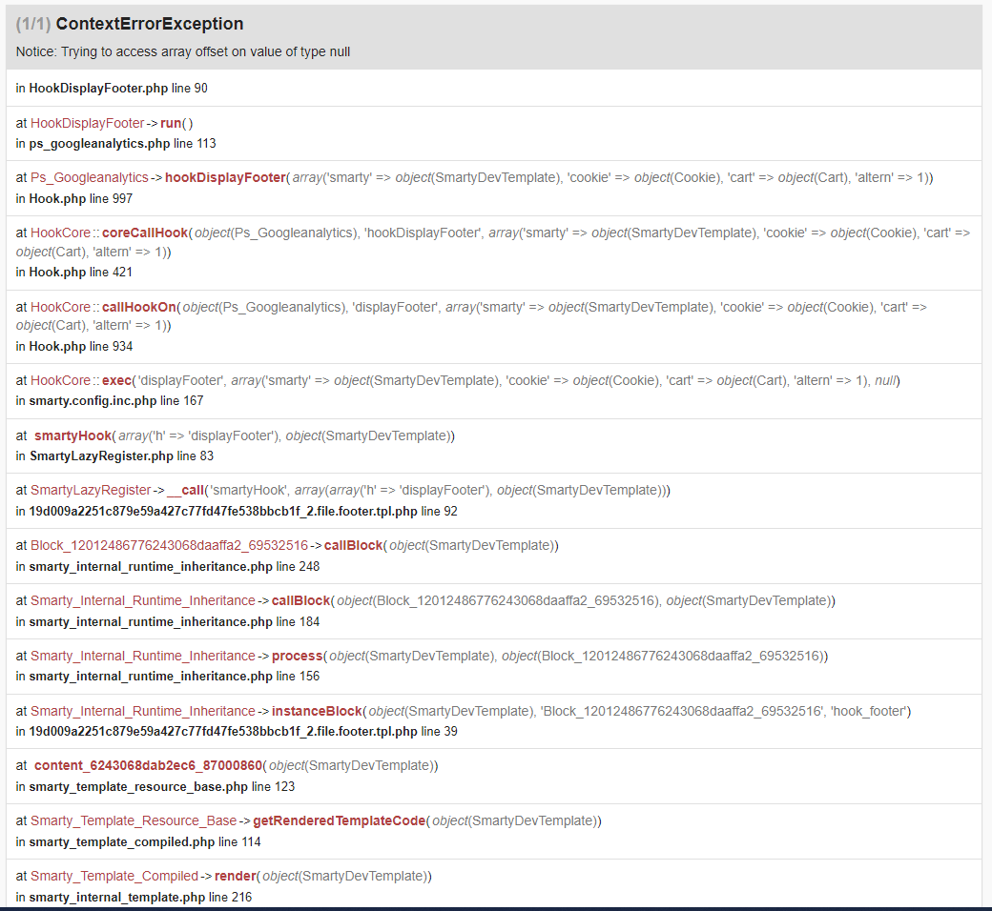Click 'Hook.php line 934' text
992x911 pixels.
click(81, 347)
